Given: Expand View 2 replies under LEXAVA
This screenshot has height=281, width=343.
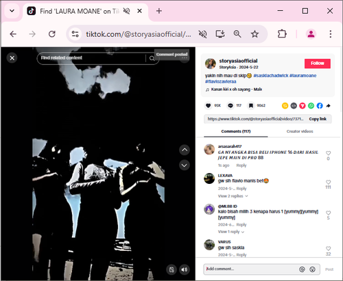Looking at the screenshot, I should (233, 196).
